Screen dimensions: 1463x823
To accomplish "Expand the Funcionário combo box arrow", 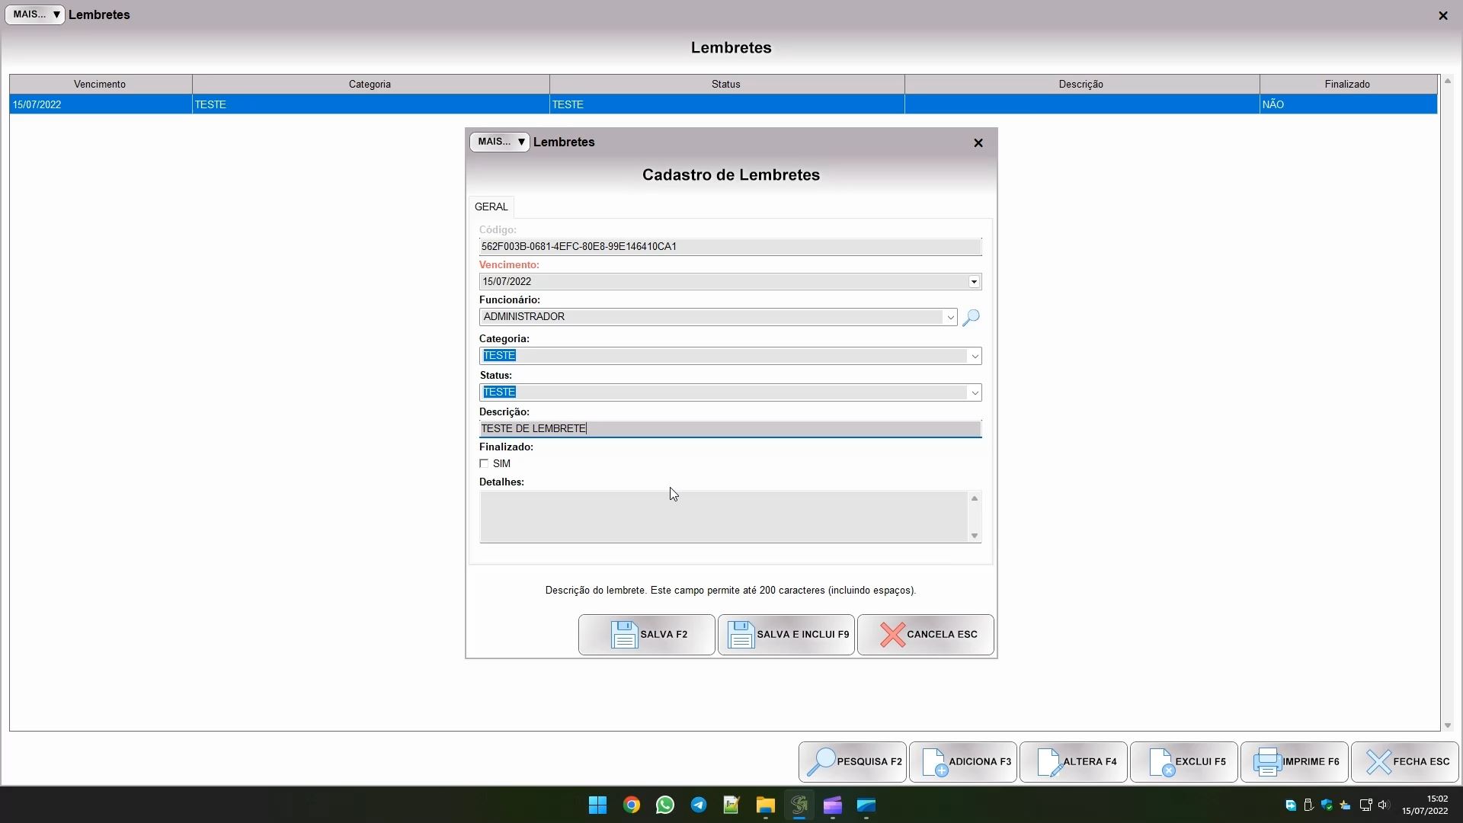I will tap(950, 317).
